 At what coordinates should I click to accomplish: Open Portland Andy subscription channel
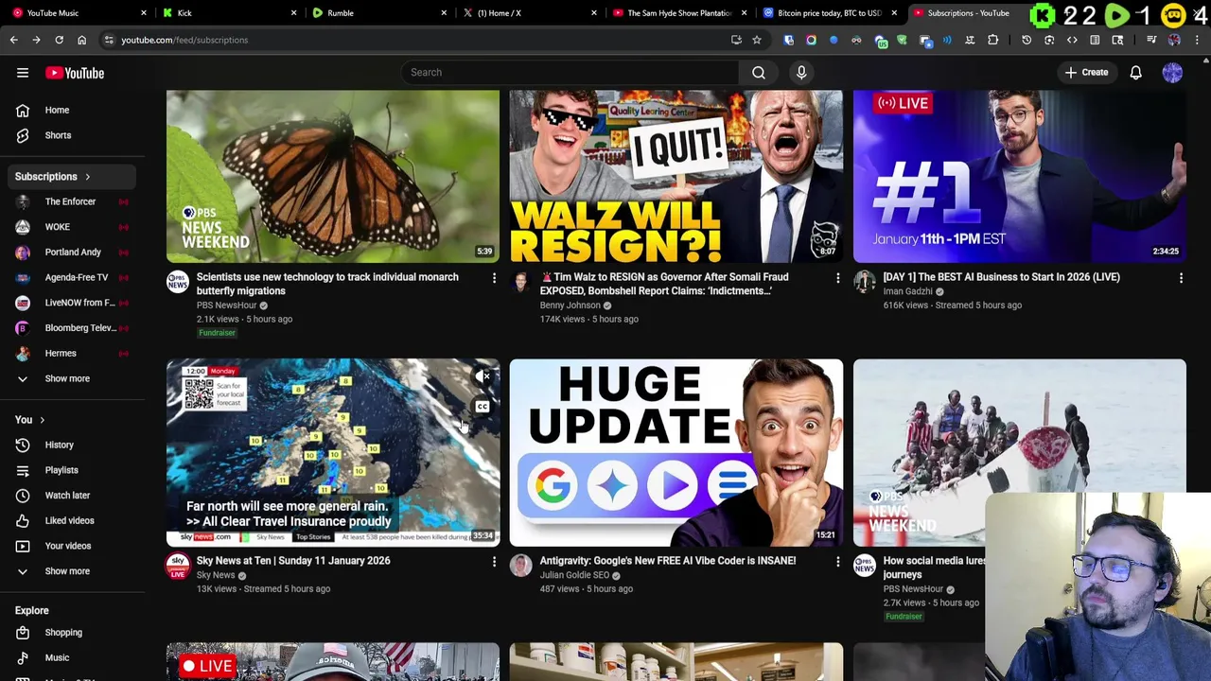[x=73, y=253]
